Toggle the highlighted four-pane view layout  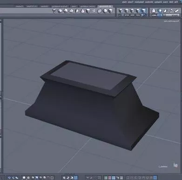click(x=114, y=178)
